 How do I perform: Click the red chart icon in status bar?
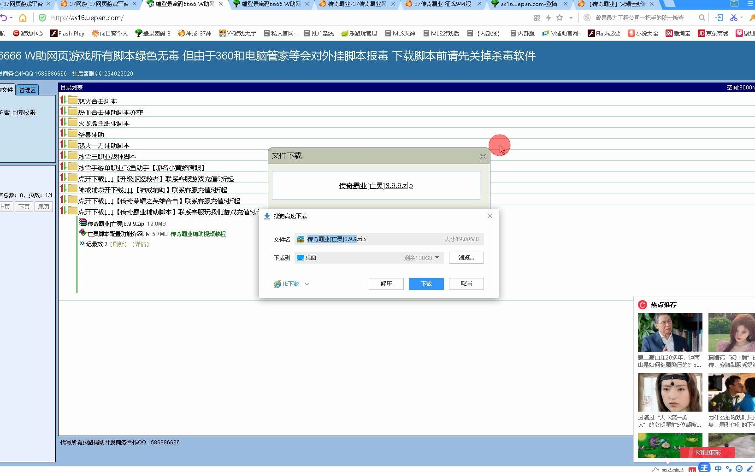(692, 470)
